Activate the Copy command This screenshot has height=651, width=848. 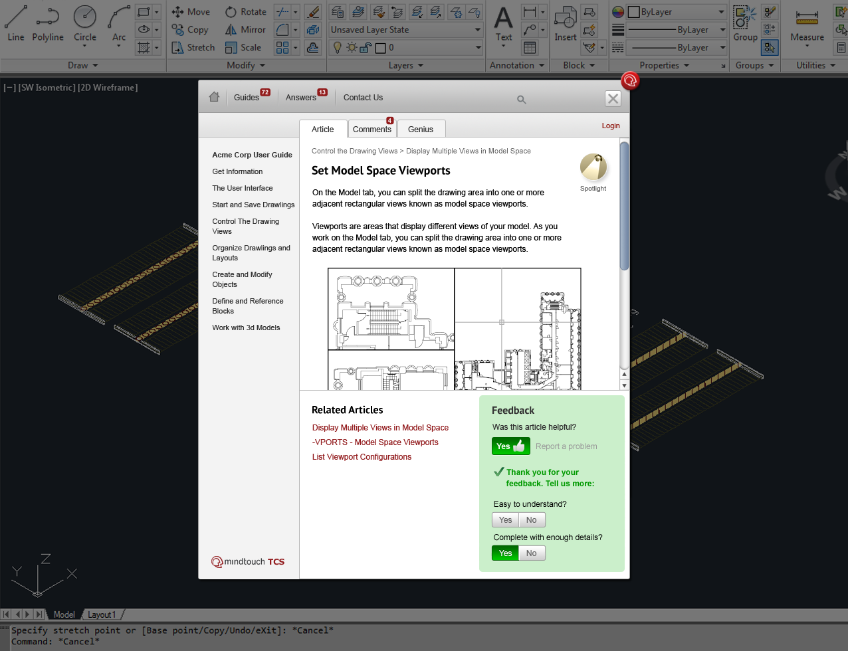(190, 30)
